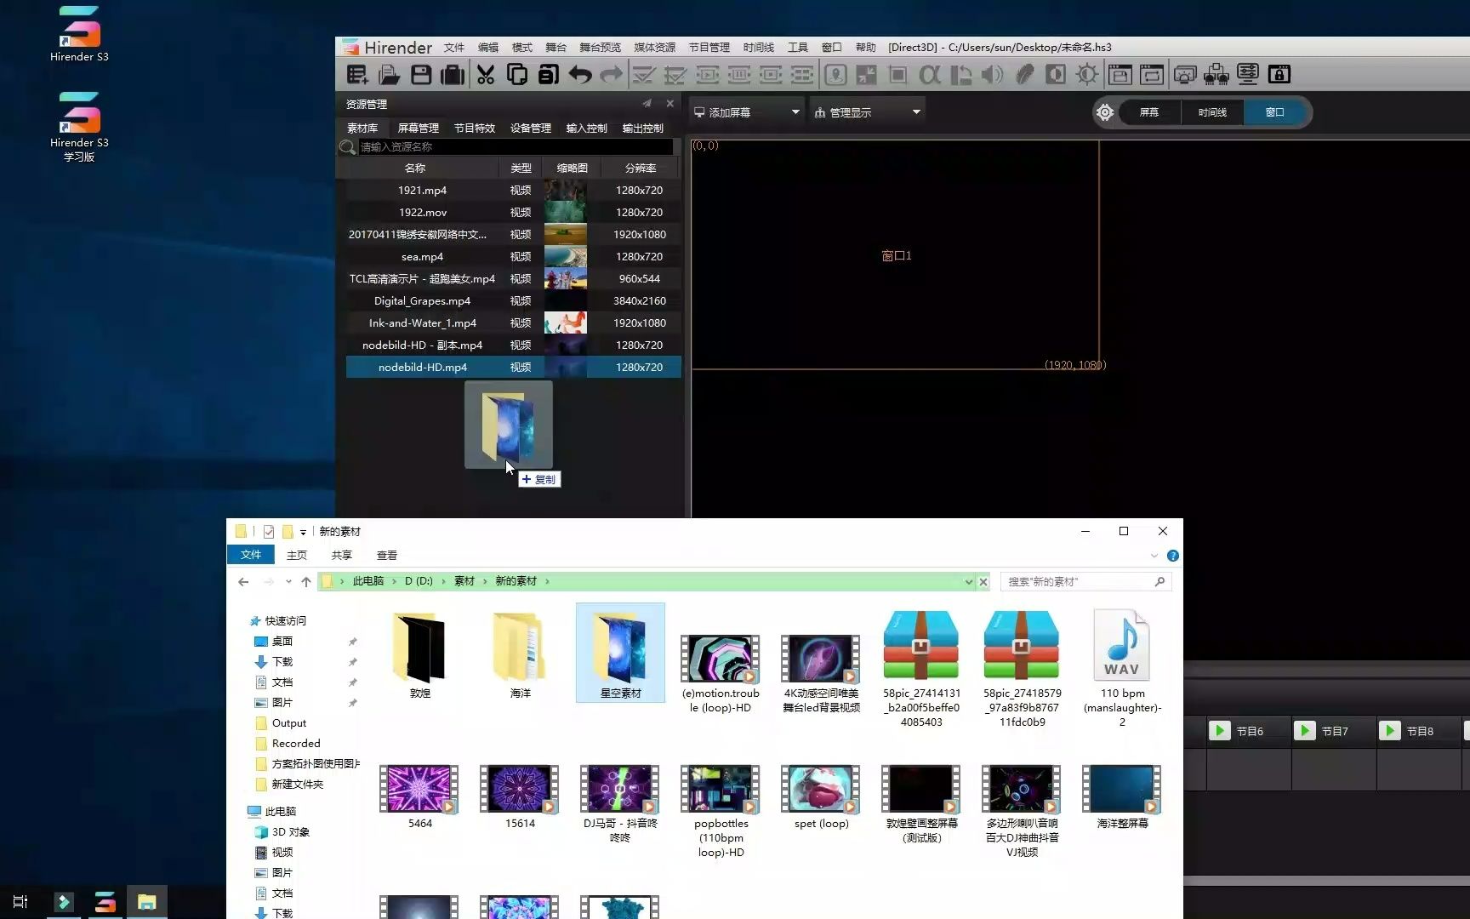
Task: Open Task View on the taskbar
Action: coord(20,902)
